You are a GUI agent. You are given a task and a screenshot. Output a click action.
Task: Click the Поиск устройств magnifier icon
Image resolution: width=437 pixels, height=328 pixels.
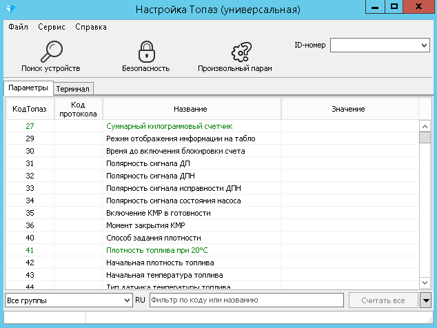[52, 52]
